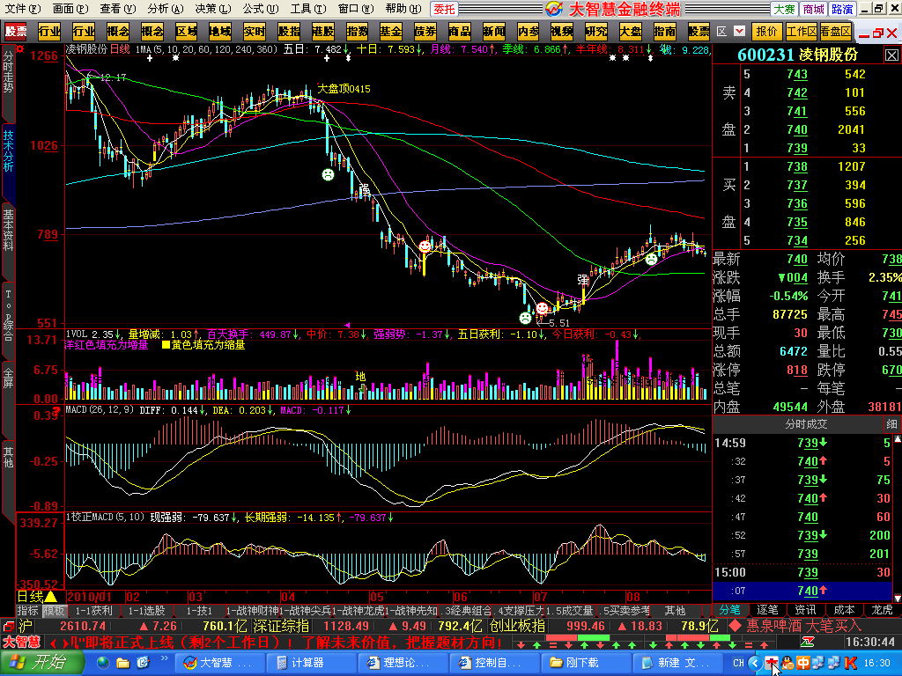Switch to the 资讯 tab
This screenshot has height=676, width=902.
pyautogui.click(x=805, y=610)
